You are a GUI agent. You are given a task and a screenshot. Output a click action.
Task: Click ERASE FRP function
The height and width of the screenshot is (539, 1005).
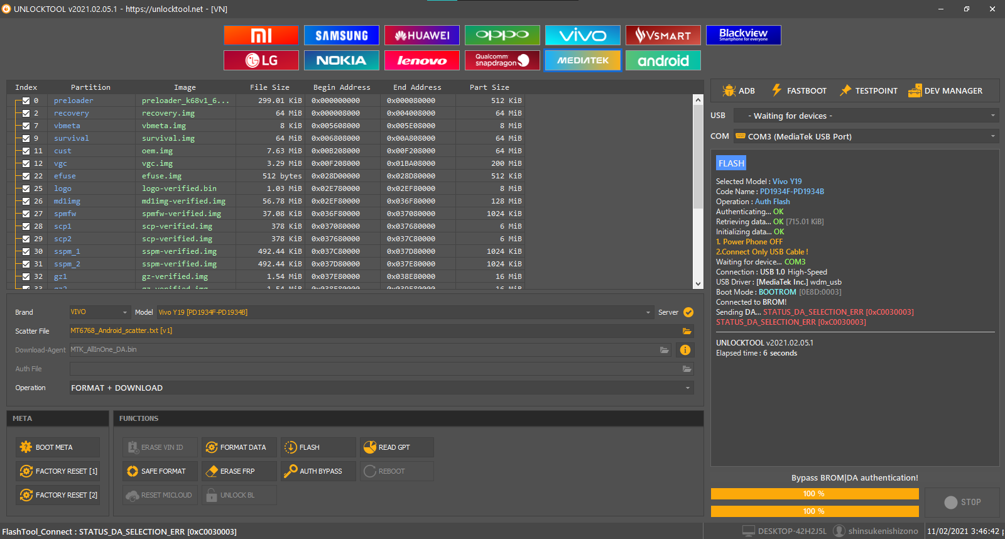239,471
